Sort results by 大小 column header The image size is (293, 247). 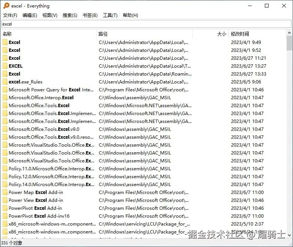click(x=211, y=34)
